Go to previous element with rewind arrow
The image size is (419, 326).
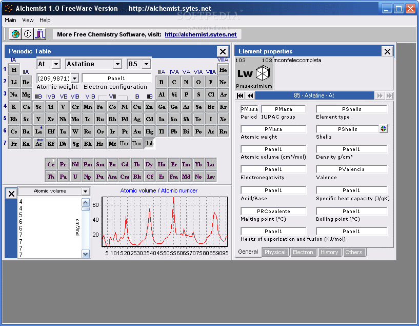click(x=250, y=95)
